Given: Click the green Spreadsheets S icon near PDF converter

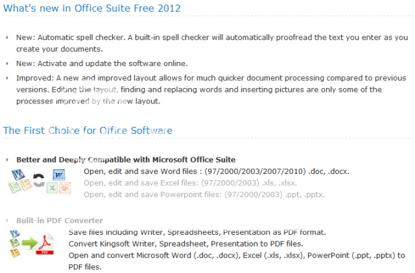Looking at the screenshot, I should [x=15, y=243].
